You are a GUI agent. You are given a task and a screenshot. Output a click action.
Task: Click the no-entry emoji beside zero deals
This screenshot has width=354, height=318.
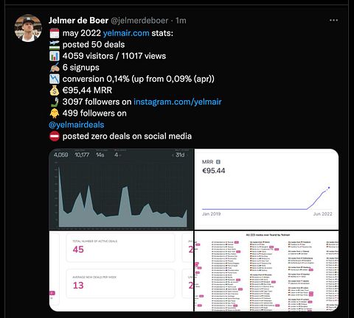(x=55, y=136)
